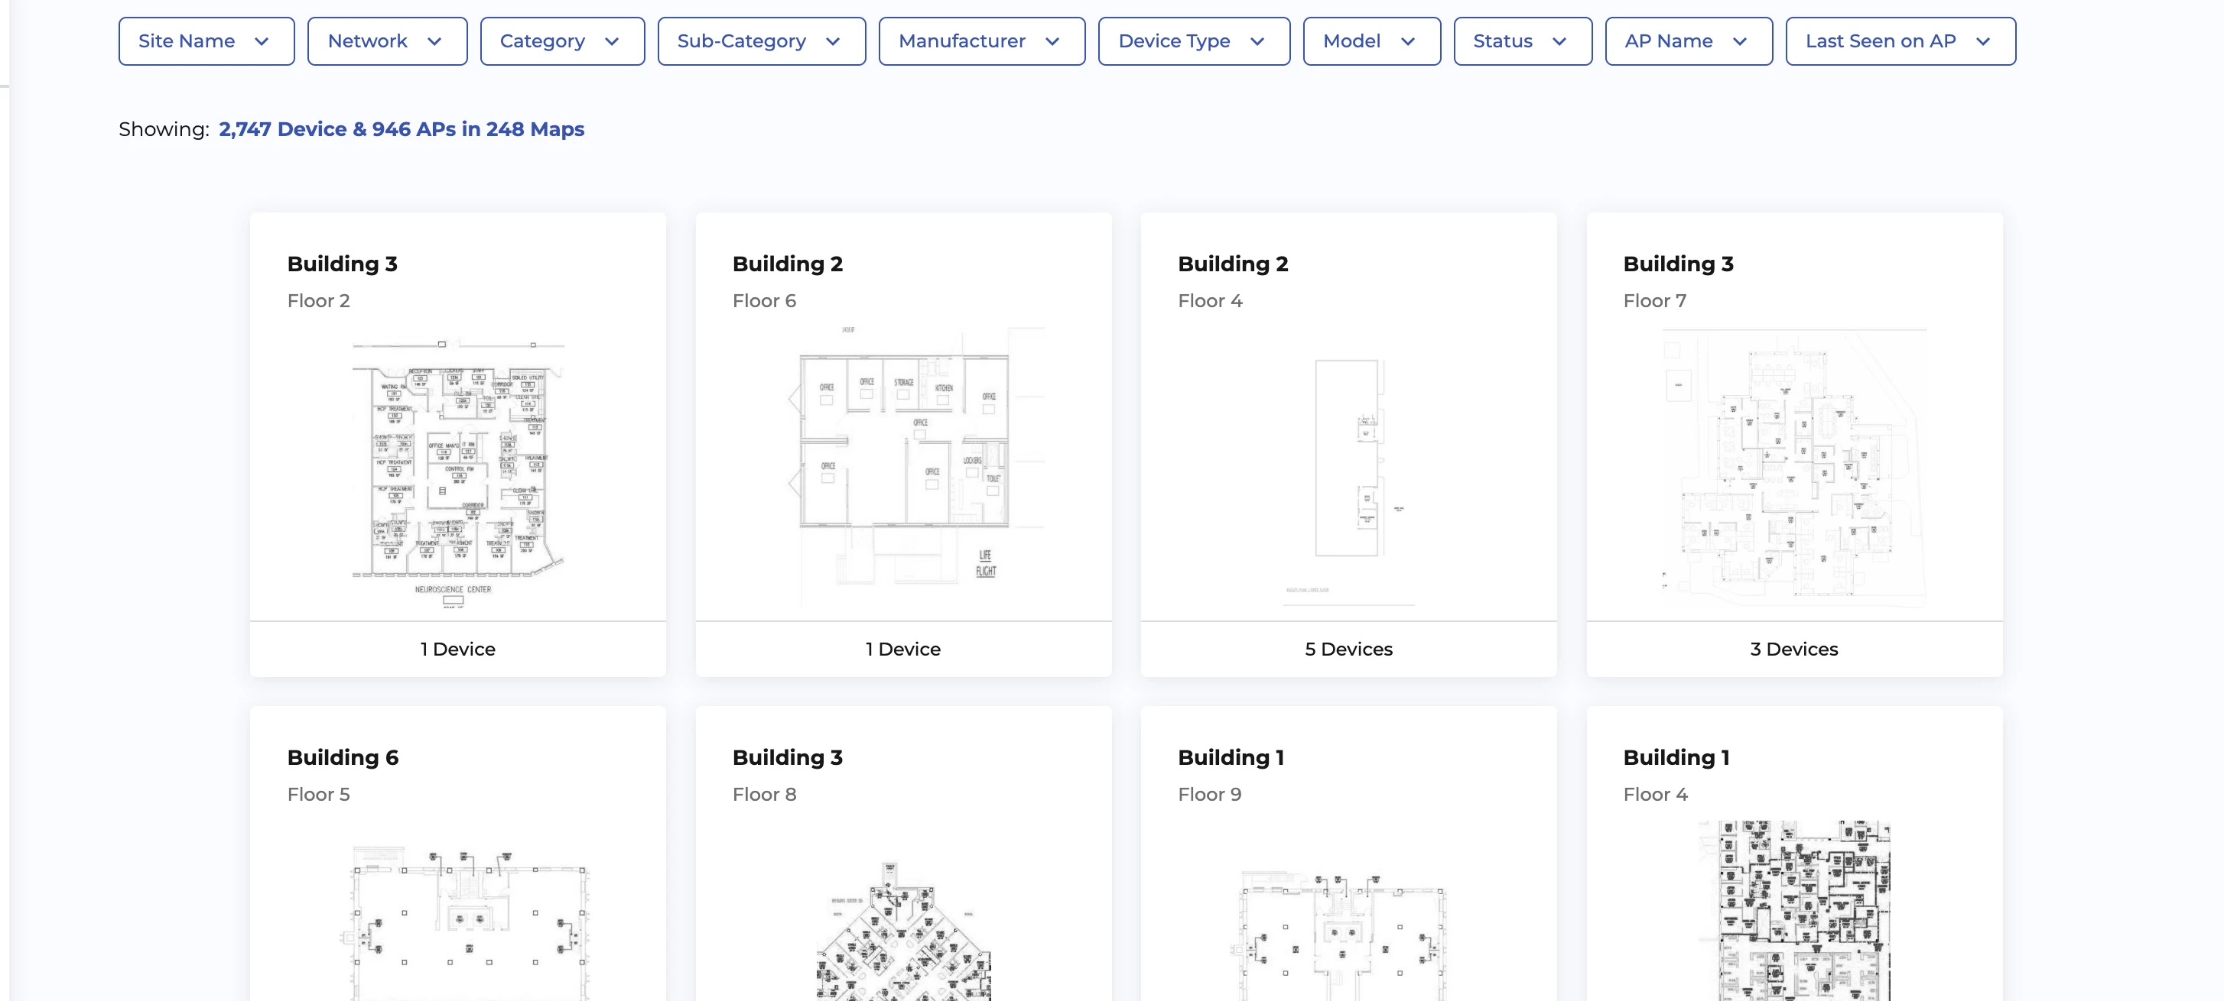Image resolution: width=2224 pixels, height=1001 pixels.
Task: Open the Site Name filter dropdown
Action: [206, 41]
